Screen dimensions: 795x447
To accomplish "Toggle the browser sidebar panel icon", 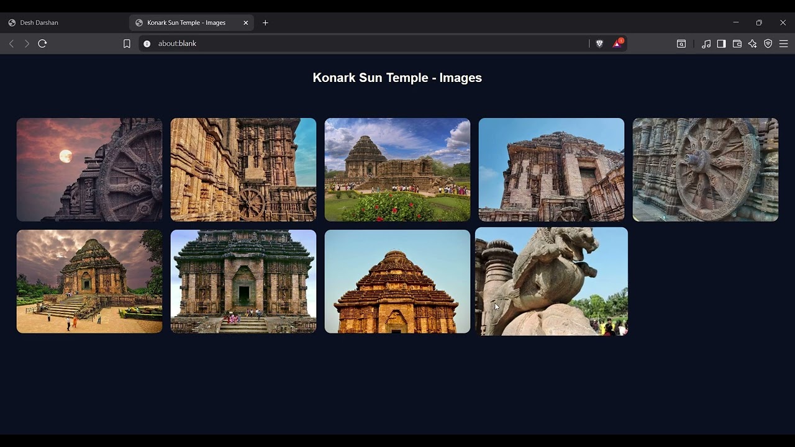I will (x=721, y=43).
